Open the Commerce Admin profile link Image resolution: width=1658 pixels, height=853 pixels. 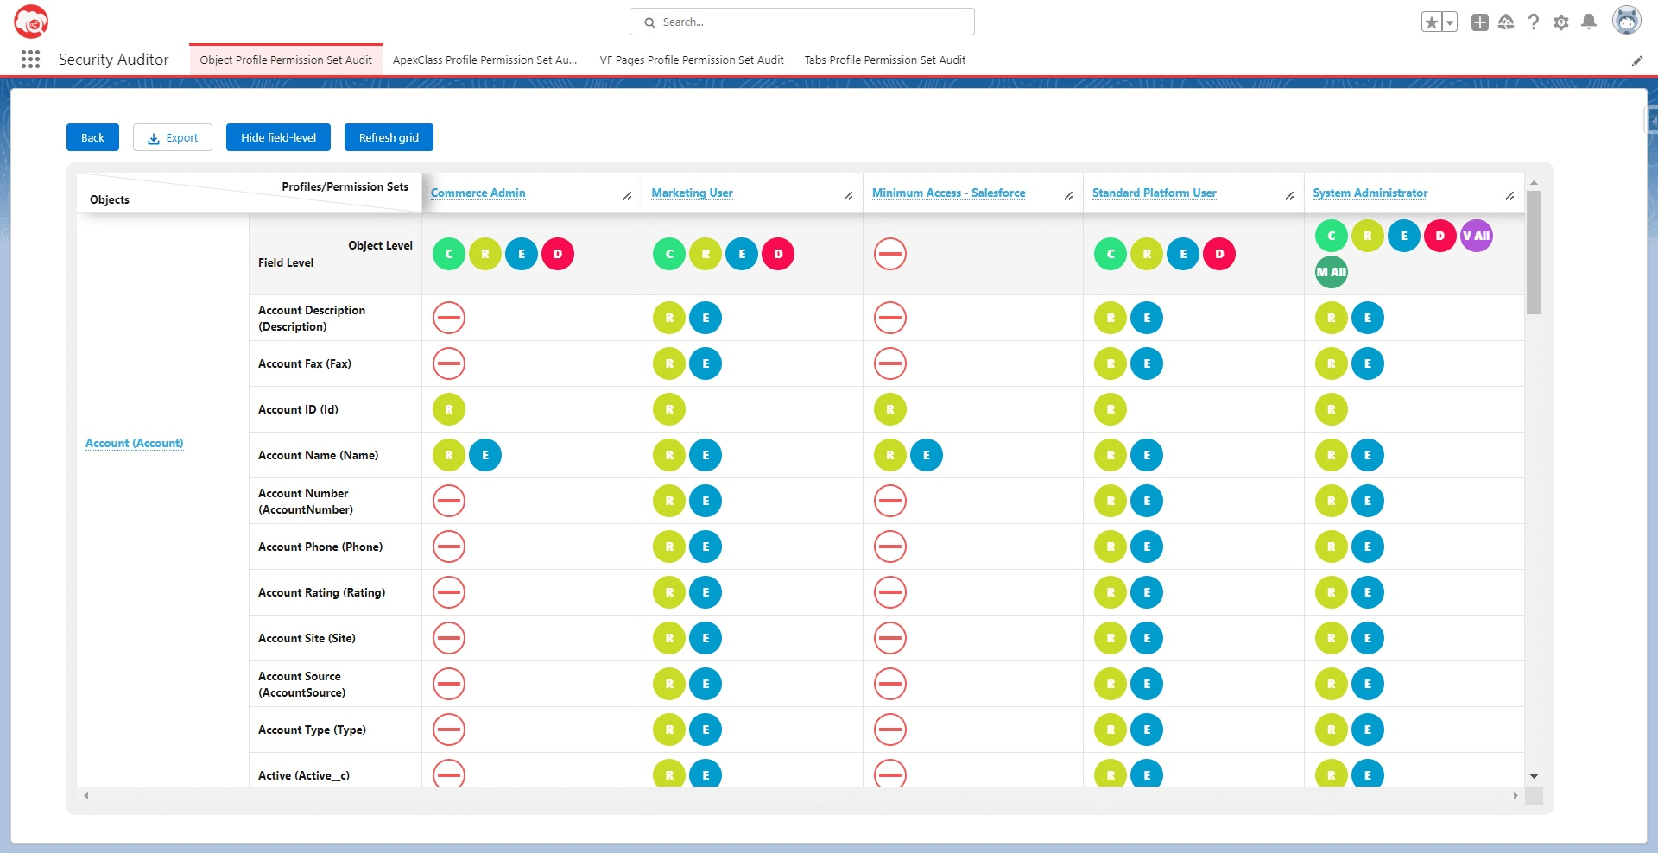pos(478,193)
